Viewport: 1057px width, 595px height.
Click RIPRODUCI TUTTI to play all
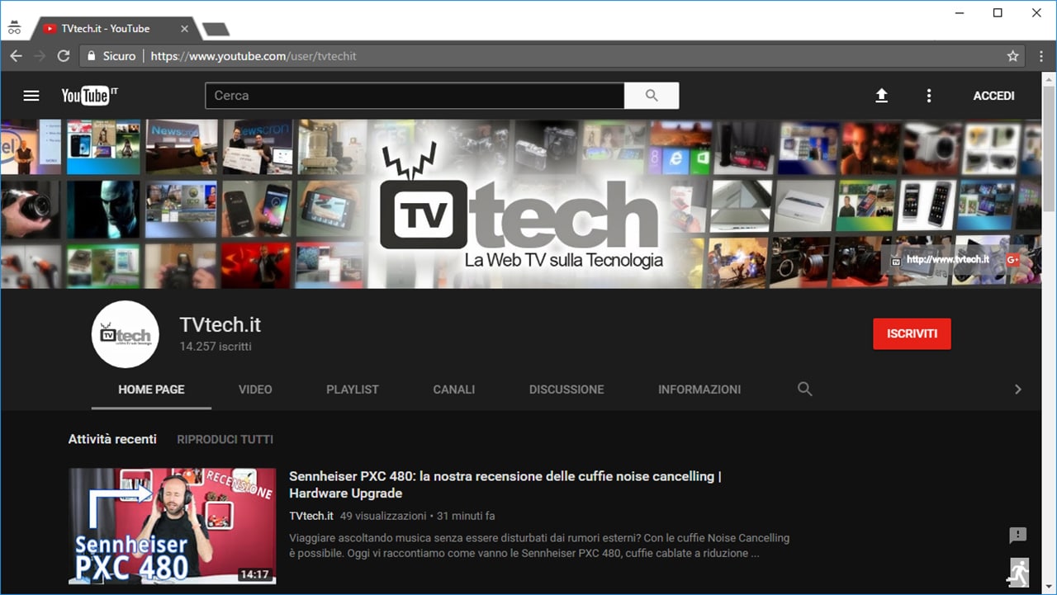pos(225,440)
